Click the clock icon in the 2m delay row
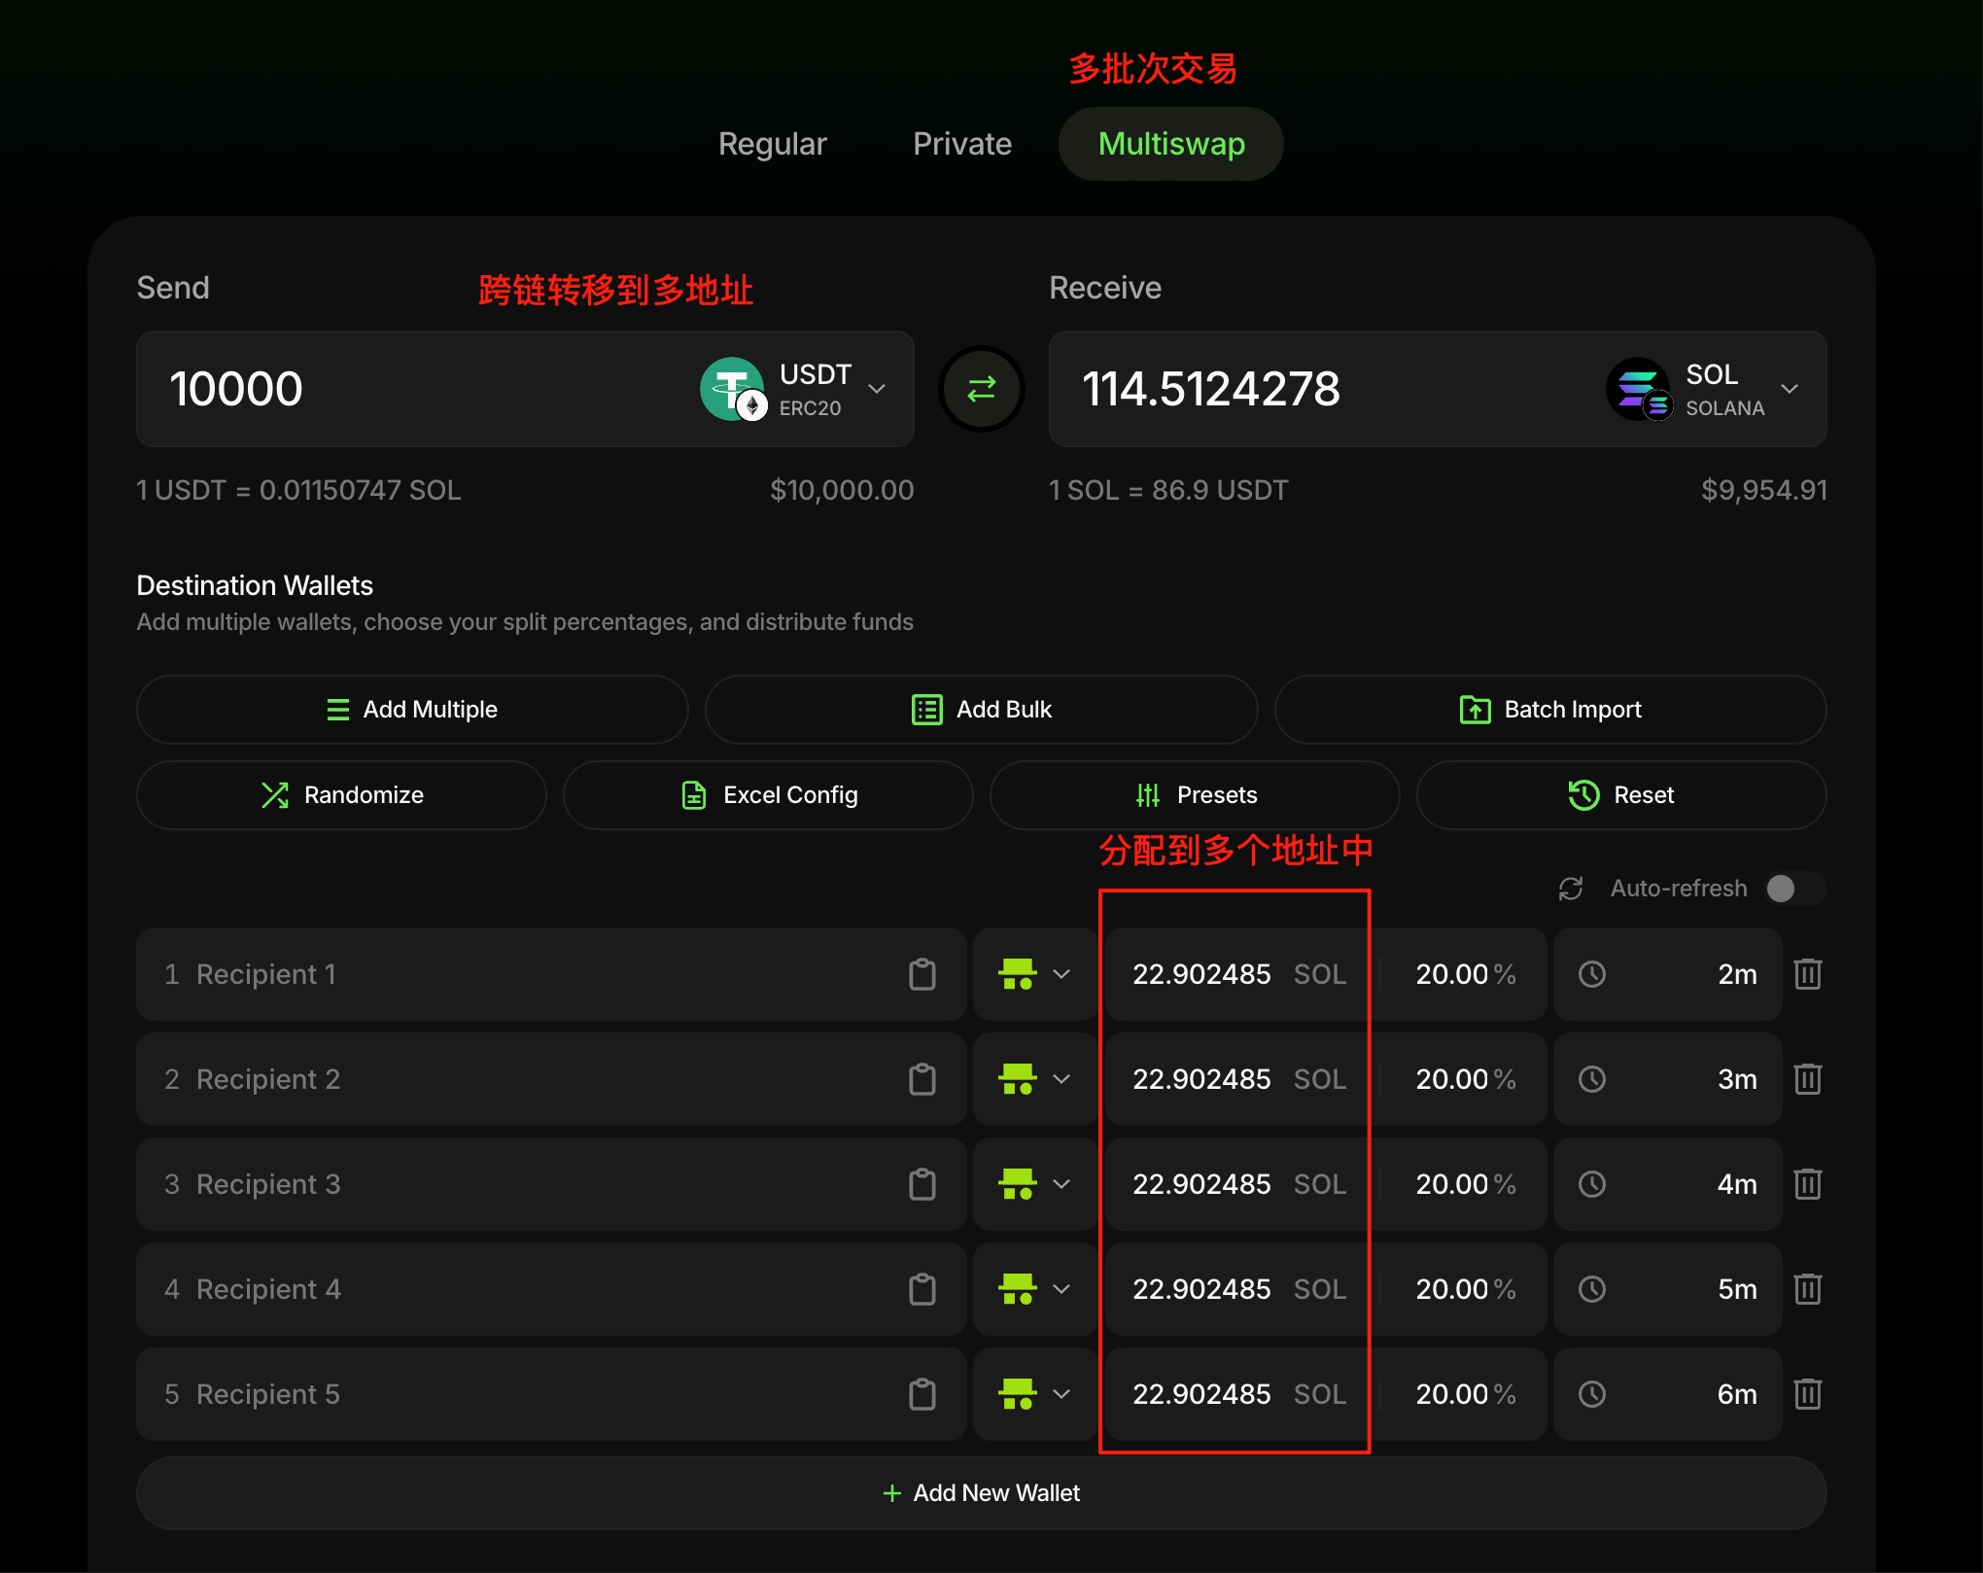This screenshot has width=1983, height=1573. coord(1592,974)
